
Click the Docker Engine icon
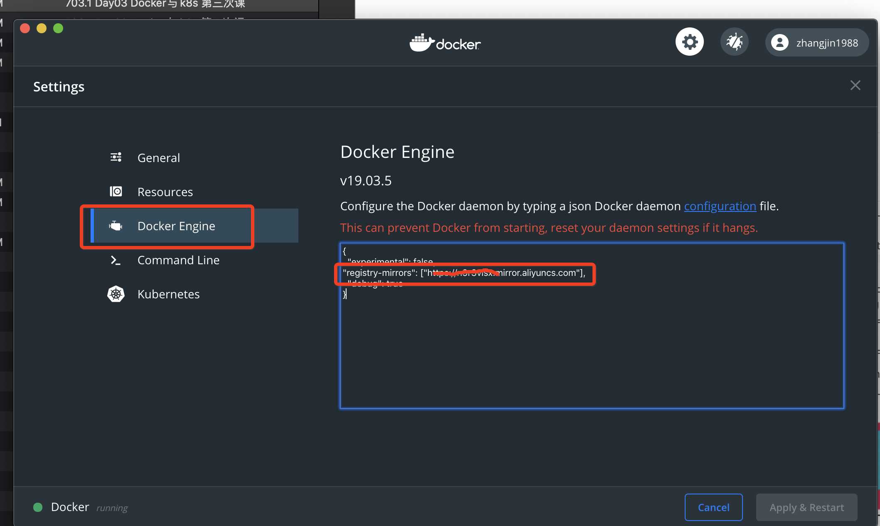point(116,226)
